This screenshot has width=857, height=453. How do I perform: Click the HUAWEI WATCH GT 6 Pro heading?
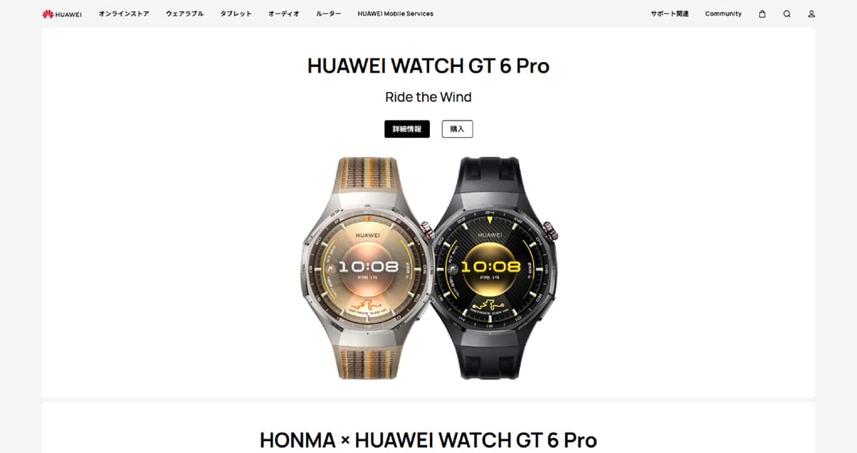point(428,66)
